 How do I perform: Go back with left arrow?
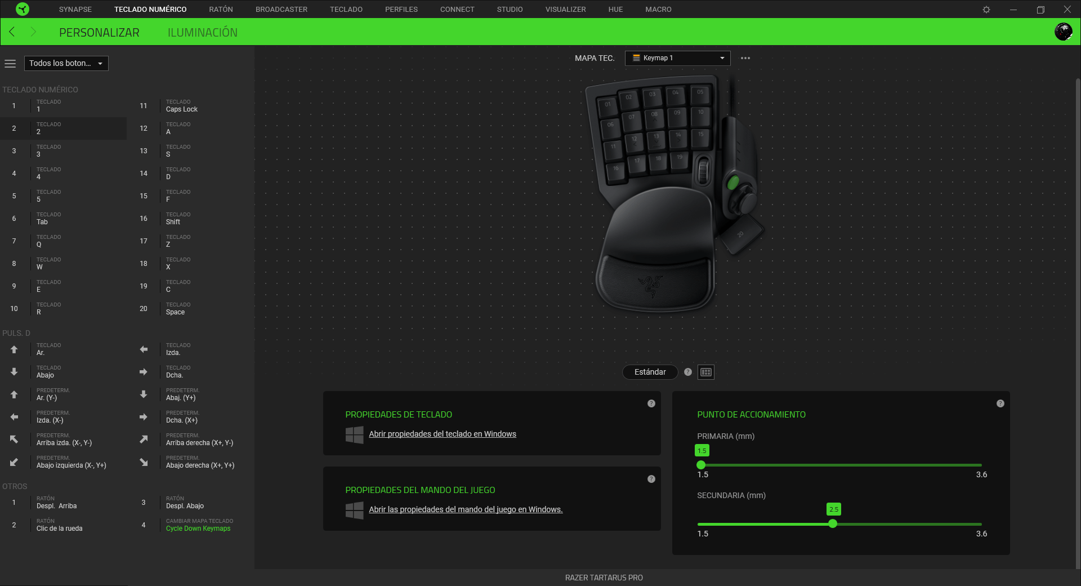[12, 32]
